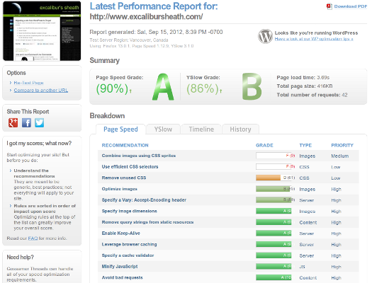Viewport: 372px width, 283px height.
Task: Expand Combine images using CSS sprites
Action: 139,156
